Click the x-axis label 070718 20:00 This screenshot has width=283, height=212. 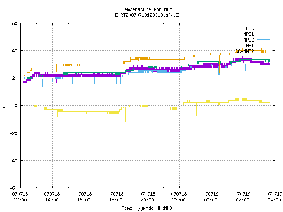pos(147,197)
